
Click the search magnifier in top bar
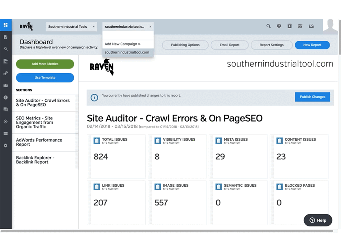click(x=268, y=26)
